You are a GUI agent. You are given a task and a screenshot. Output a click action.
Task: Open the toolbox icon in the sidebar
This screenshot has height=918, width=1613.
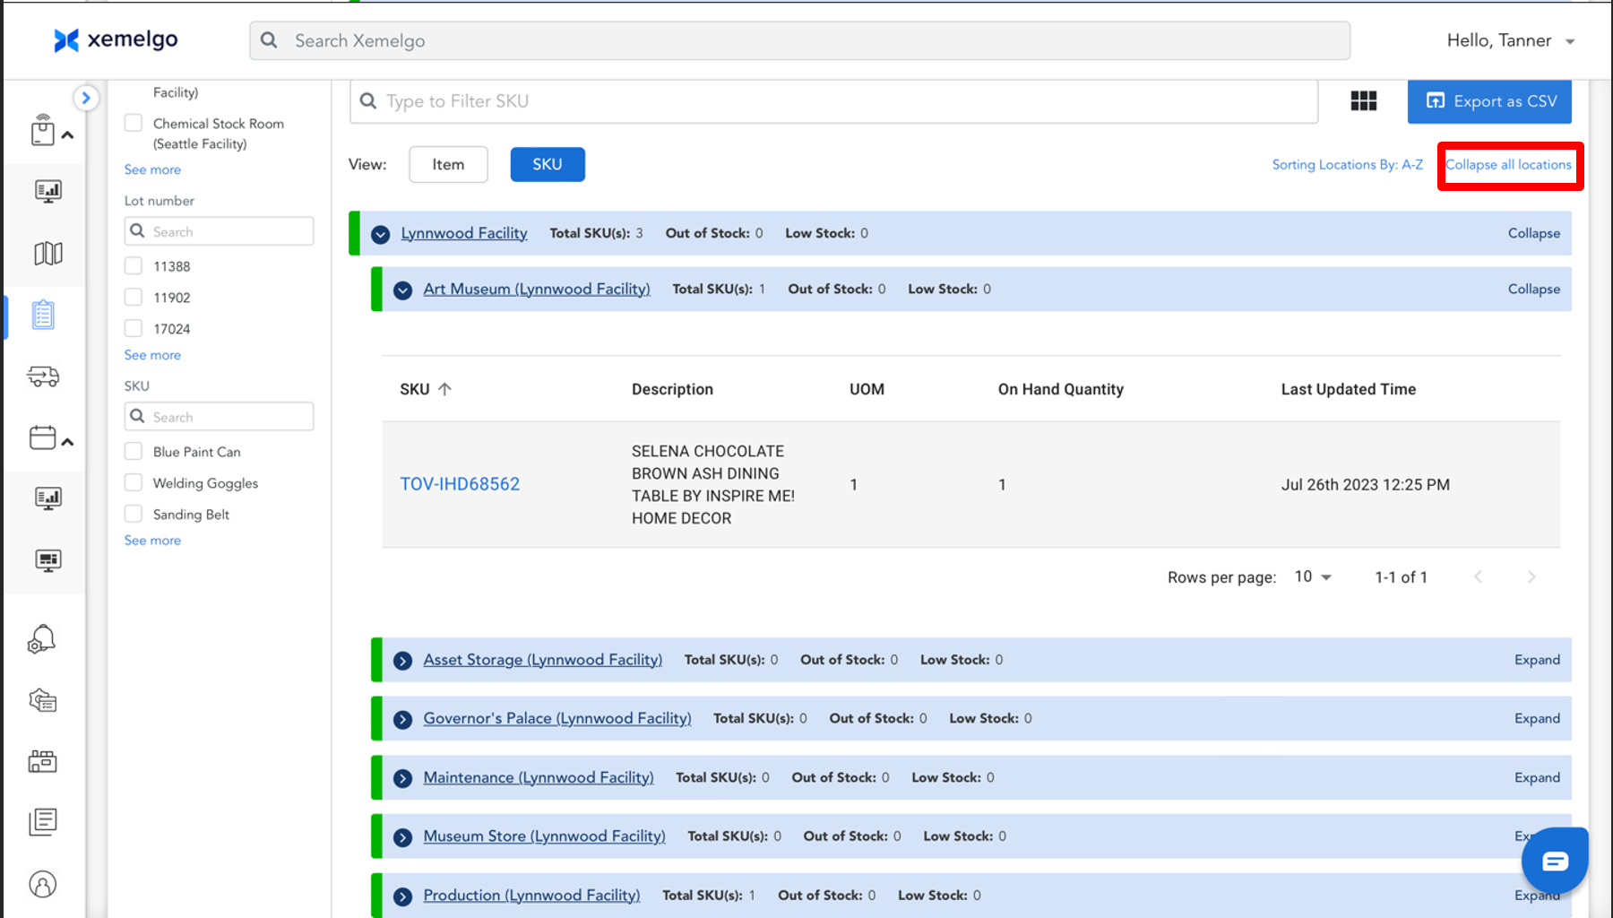click(43, 762)
